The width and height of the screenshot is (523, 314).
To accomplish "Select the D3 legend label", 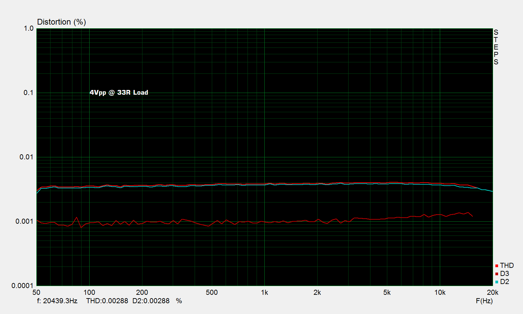I will point(504,274).
